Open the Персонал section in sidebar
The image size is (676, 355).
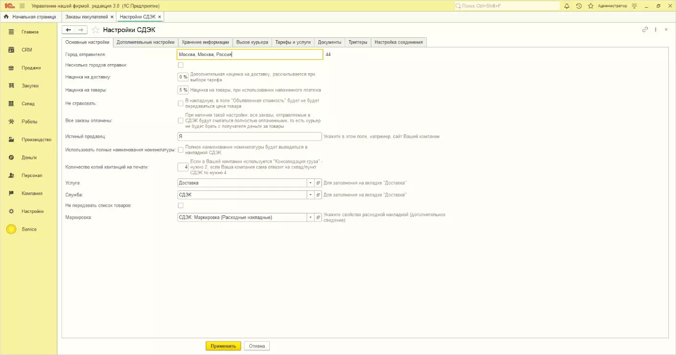coord(29,176)
